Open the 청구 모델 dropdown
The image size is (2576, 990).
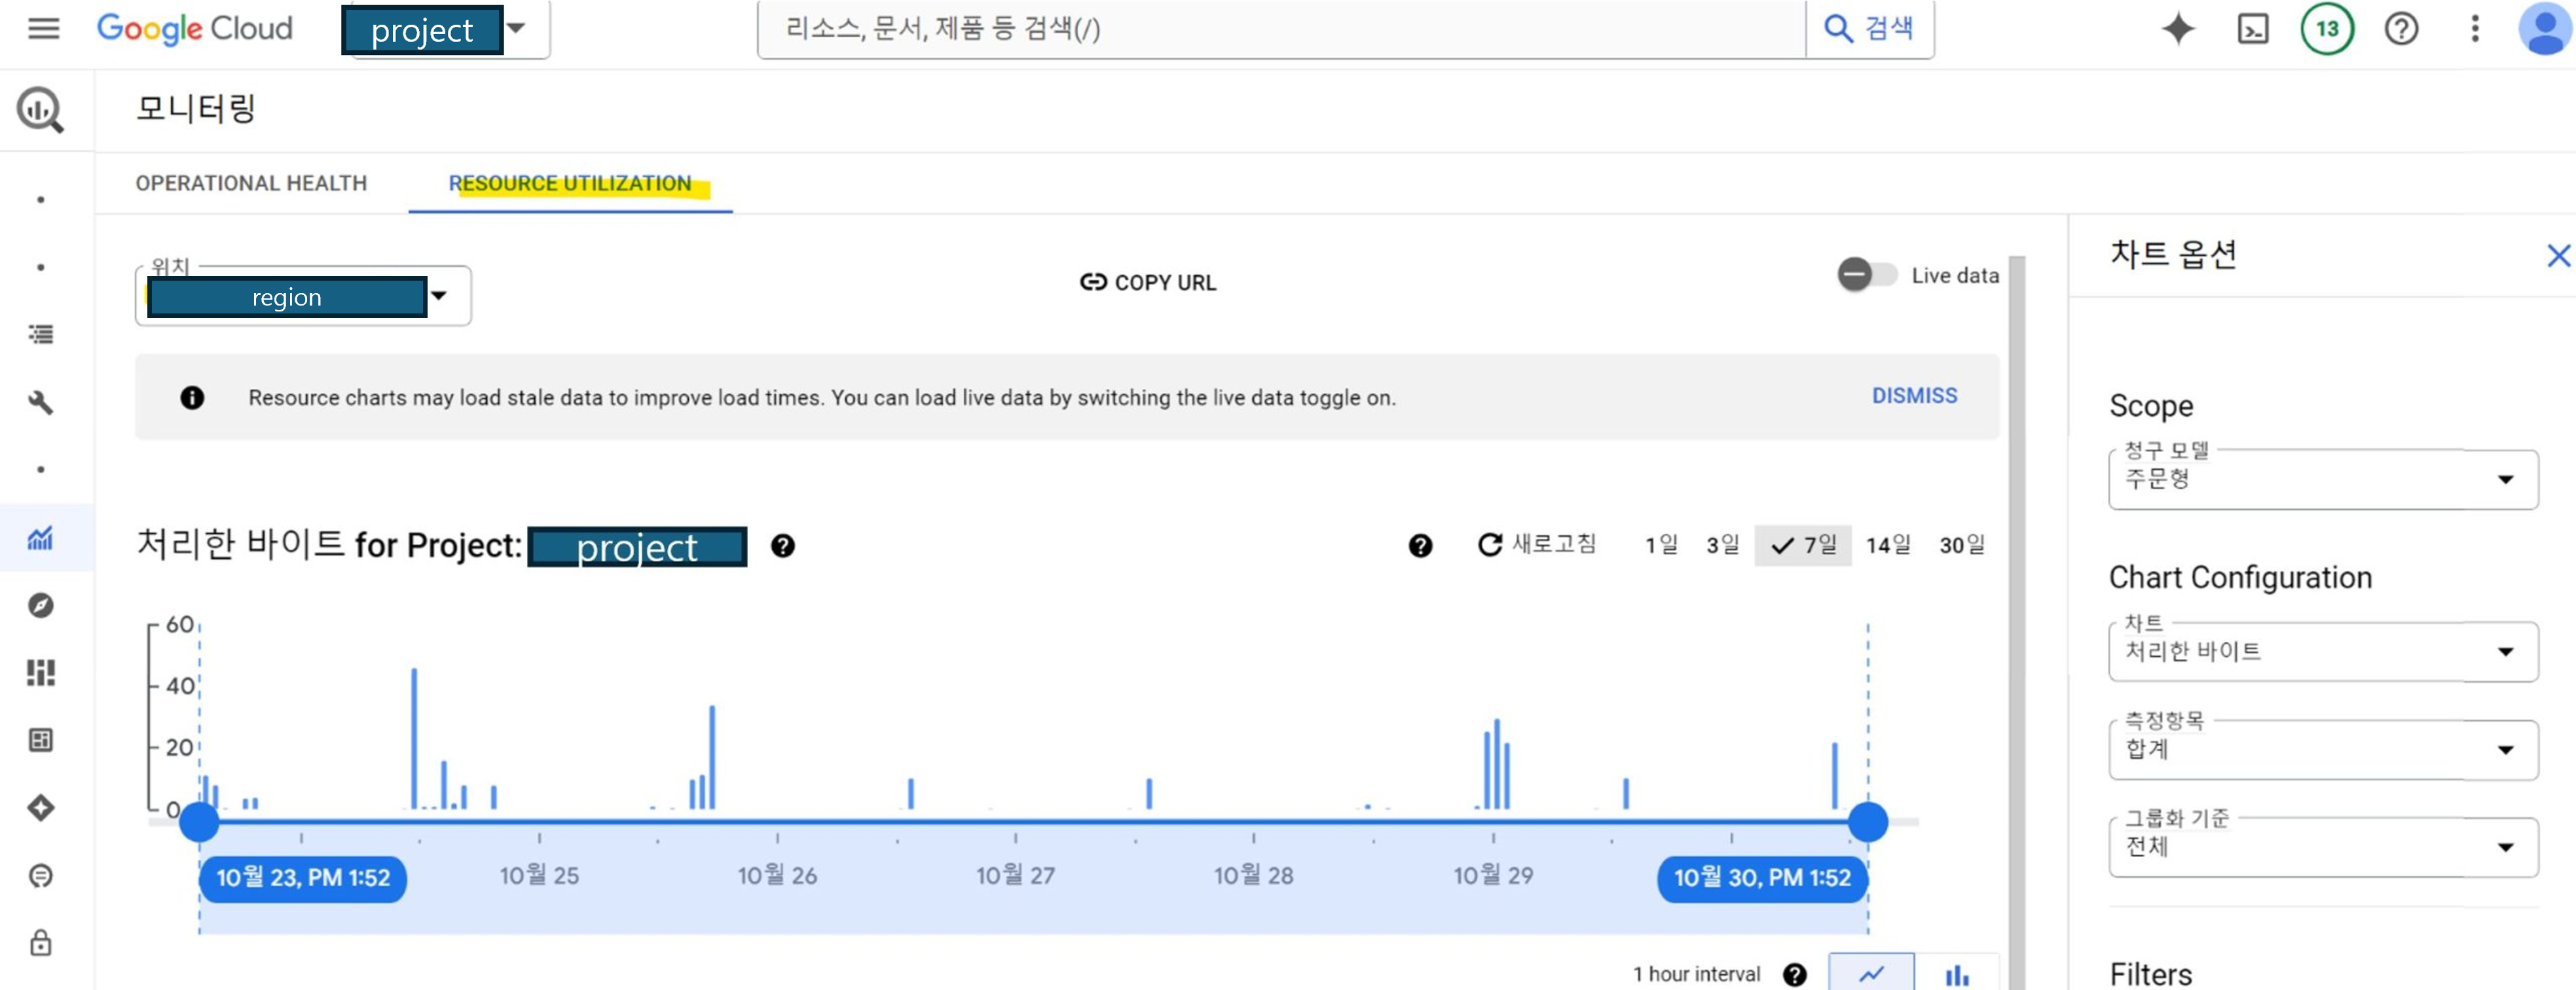tap(2322, 480)
